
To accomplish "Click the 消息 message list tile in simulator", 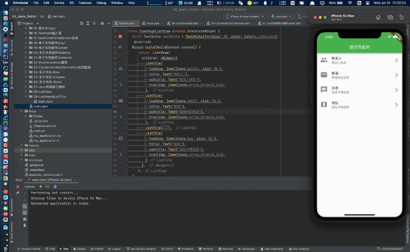I will pos(360,90).
